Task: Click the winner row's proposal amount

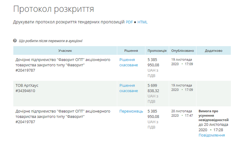Action: pyautogui.click(x=153, y=114)
